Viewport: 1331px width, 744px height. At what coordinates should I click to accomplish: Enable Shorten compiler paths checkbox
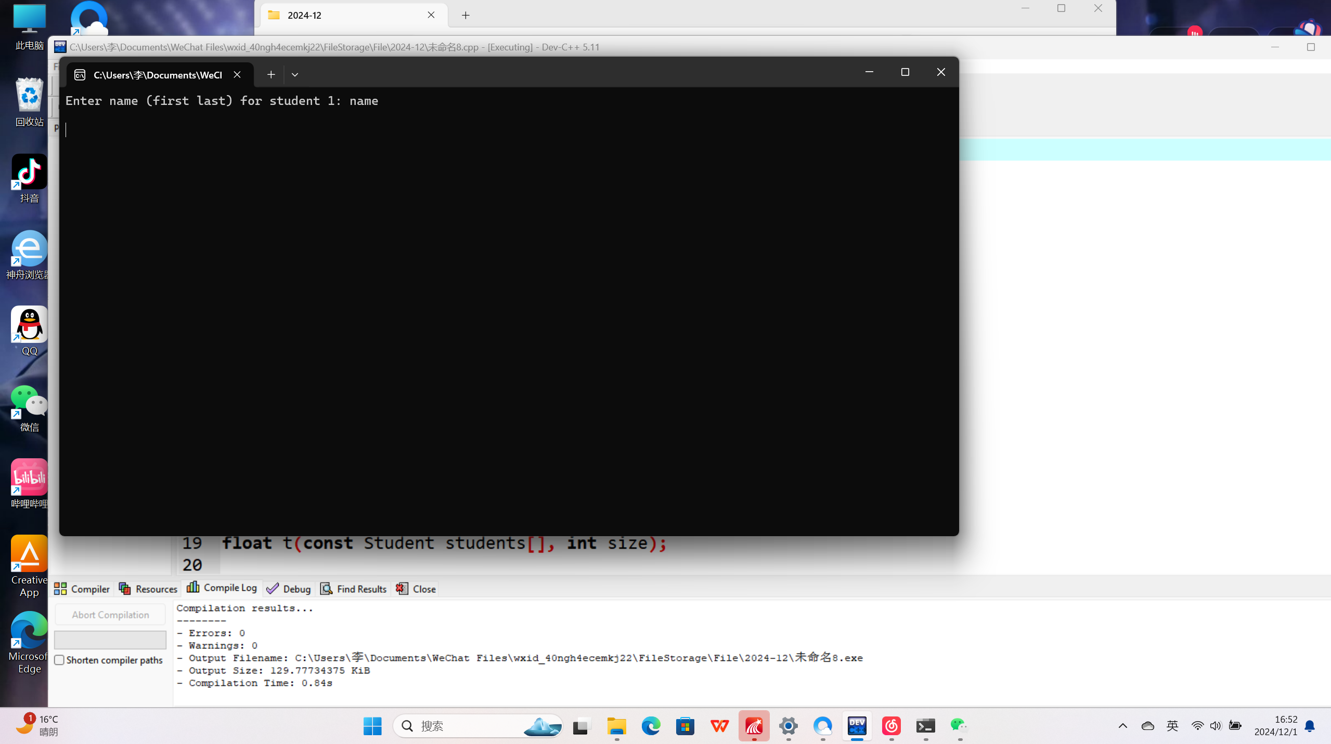point(59,660)
